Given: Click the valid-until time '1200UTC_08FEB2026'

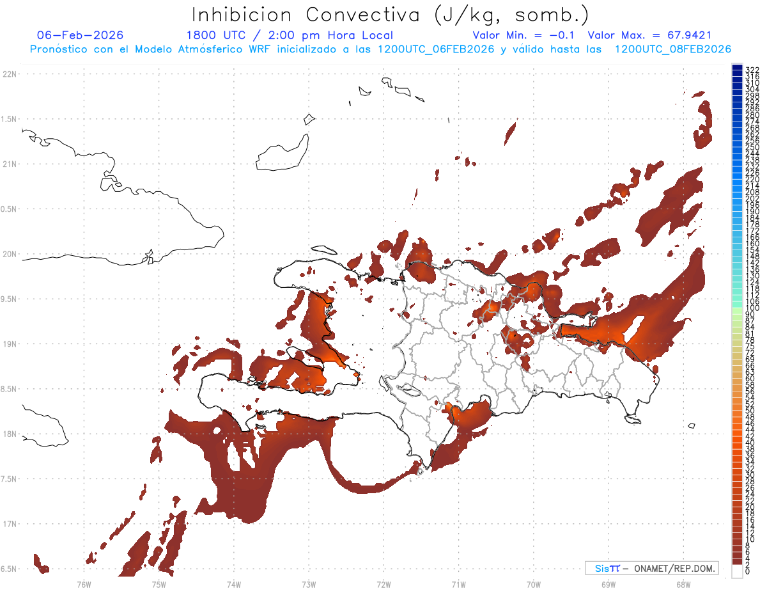Looking at the screenshot, I should coord(673,49).
